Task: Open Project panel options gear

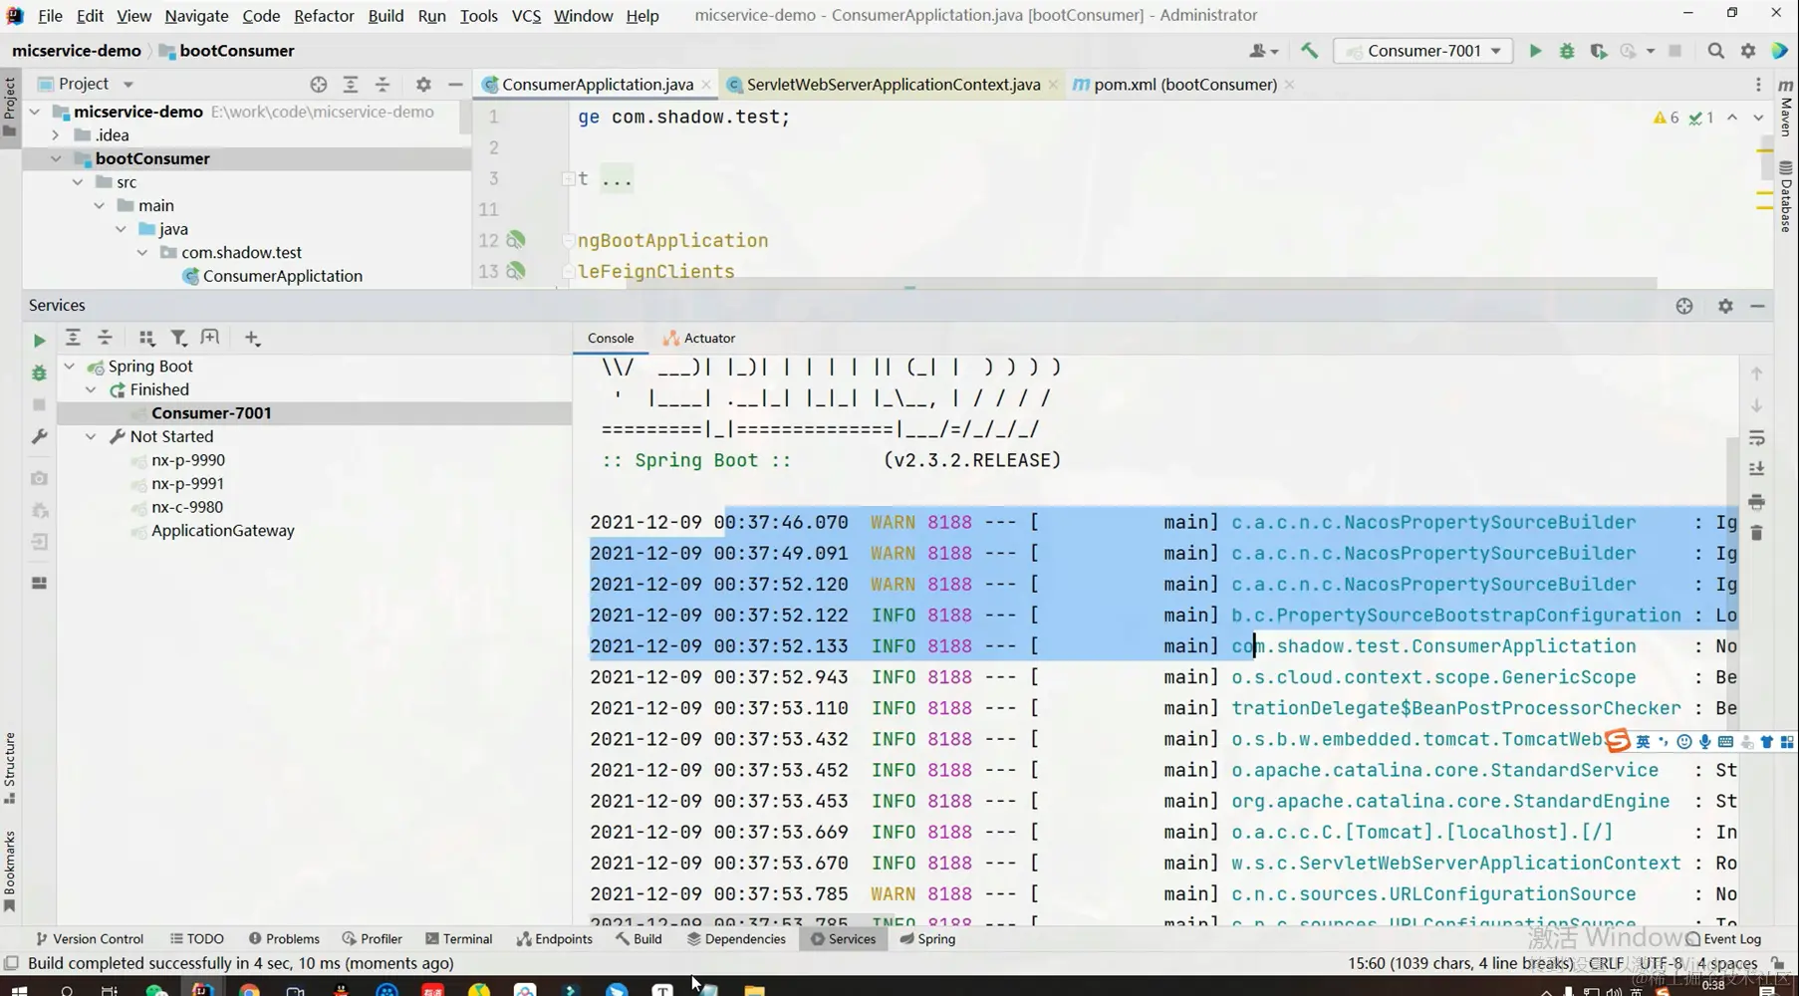Action: point(423,85)
